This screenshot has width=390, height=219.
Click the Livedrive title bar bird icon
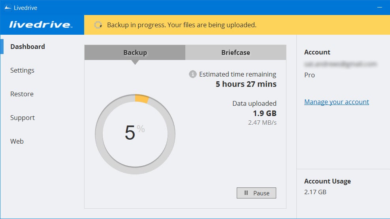click(x=8, y=7)
